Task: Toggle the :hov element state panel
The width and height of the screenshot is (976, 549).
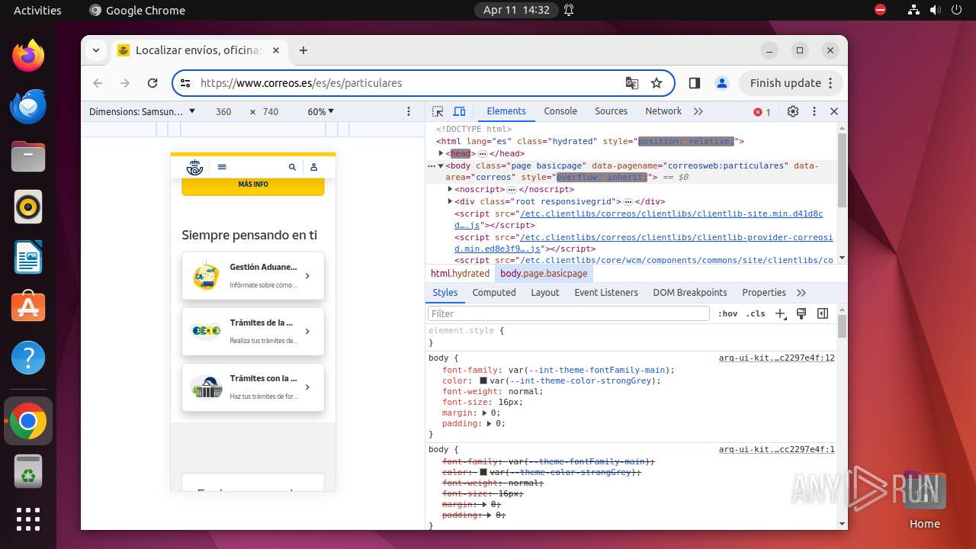Action: click(x=728, y=313)
